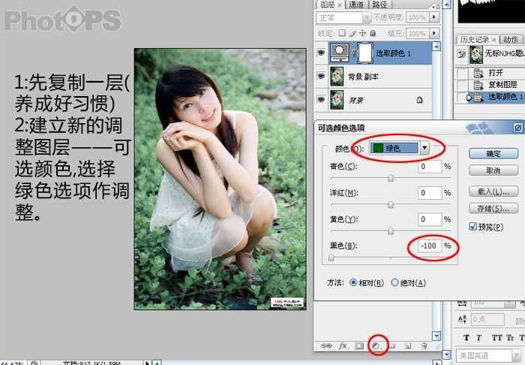Toggle lock position move icon
This screenshot has width=525, height=365.
coord(362,33)
